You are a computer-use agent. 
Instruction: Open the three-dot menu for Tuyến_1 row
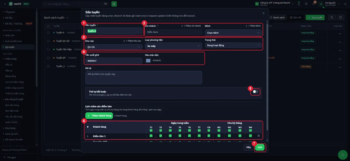[340, 67]
